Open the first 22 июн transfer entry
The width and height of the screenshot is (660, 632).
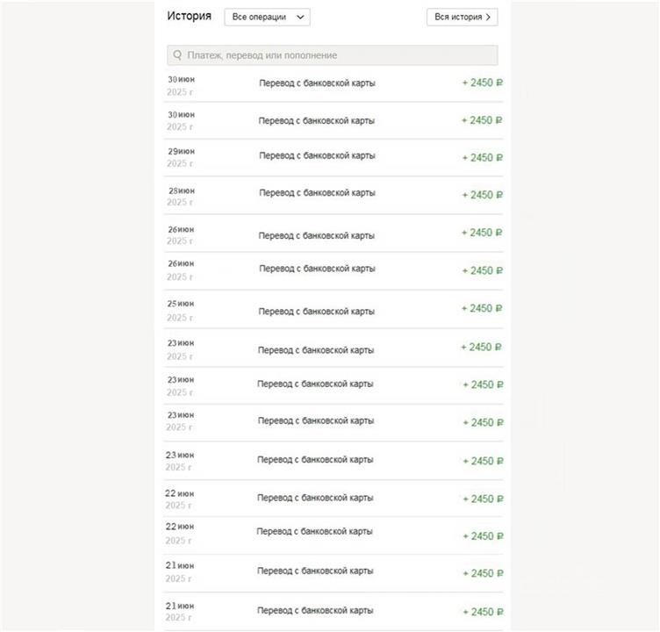pos(317,498)
